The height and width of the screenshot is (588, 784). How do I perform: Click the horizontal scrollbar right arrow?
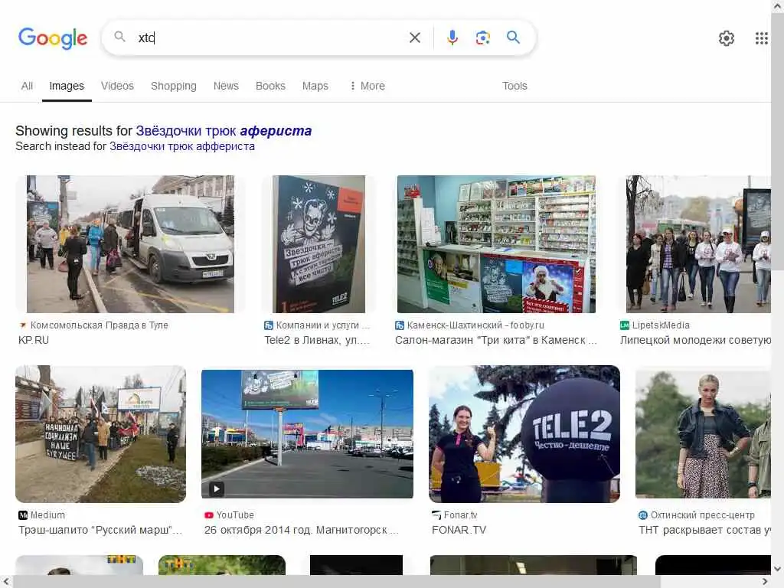(765, 582)
